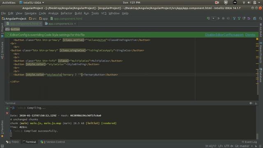263x148 pixels.
Task: Open the Refactor menu
Action: (x=67, y=13)
